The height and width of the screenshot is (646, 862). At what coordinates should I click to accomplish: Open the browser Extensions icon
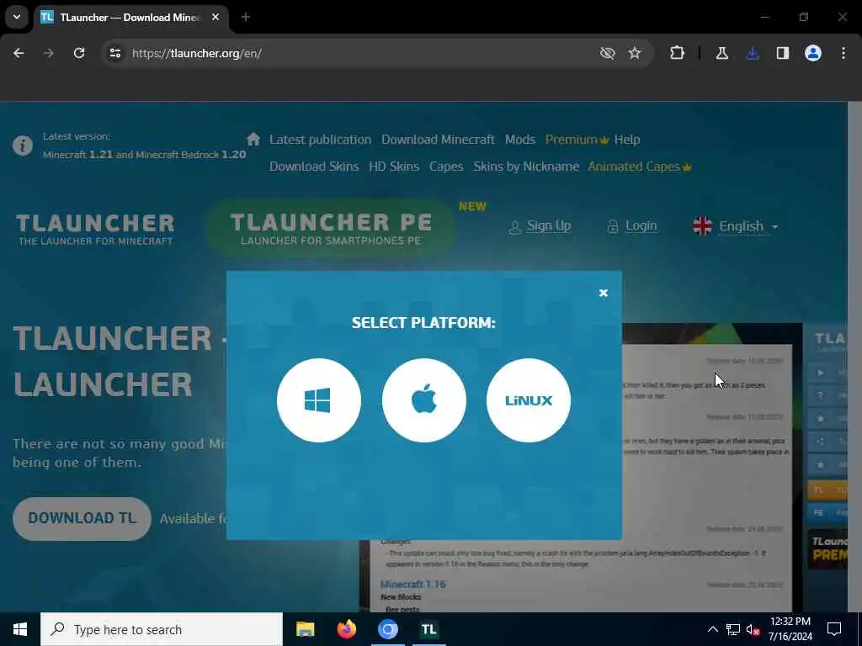[x=678, y=53]
